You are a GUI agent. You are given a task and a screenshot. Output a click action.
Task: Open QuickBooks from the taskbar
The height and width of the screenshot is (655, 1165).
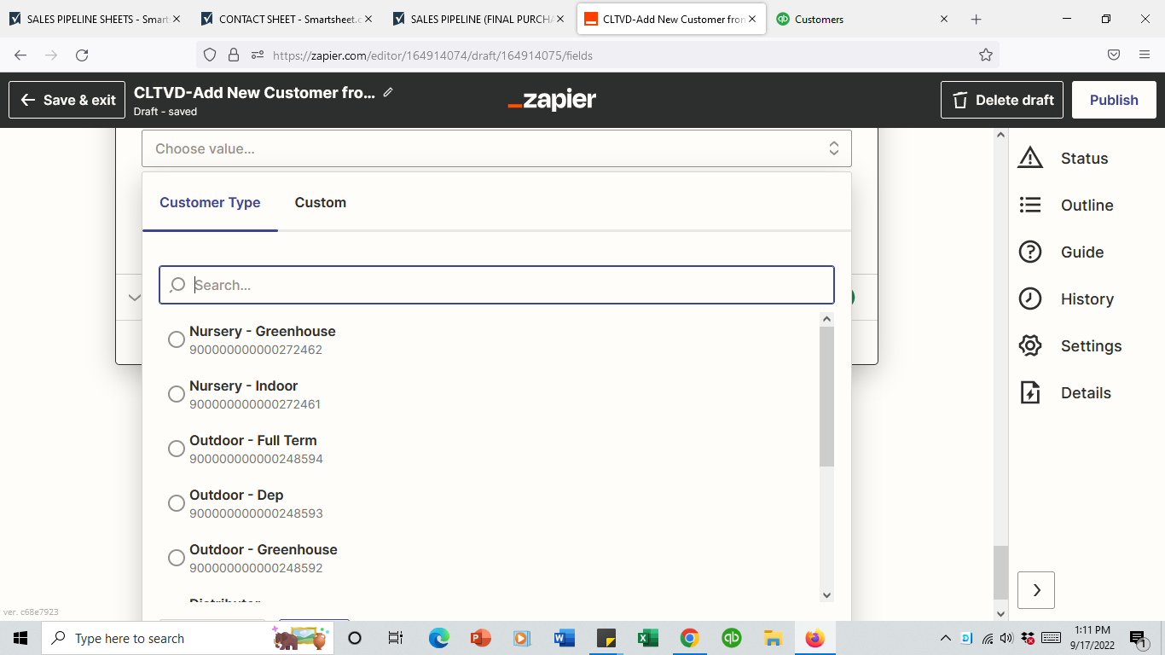pyautogui.click(x=731, y=638)
